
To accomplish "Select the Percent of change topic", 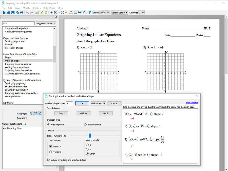I will pos(14,48).
